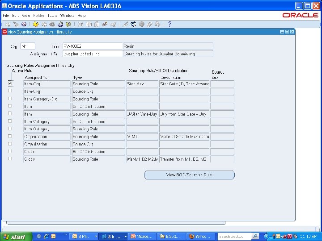Click the Make at Seattle Manufacturing description cell
Screen dimensions: 322x241
click(x=184, y=137)
